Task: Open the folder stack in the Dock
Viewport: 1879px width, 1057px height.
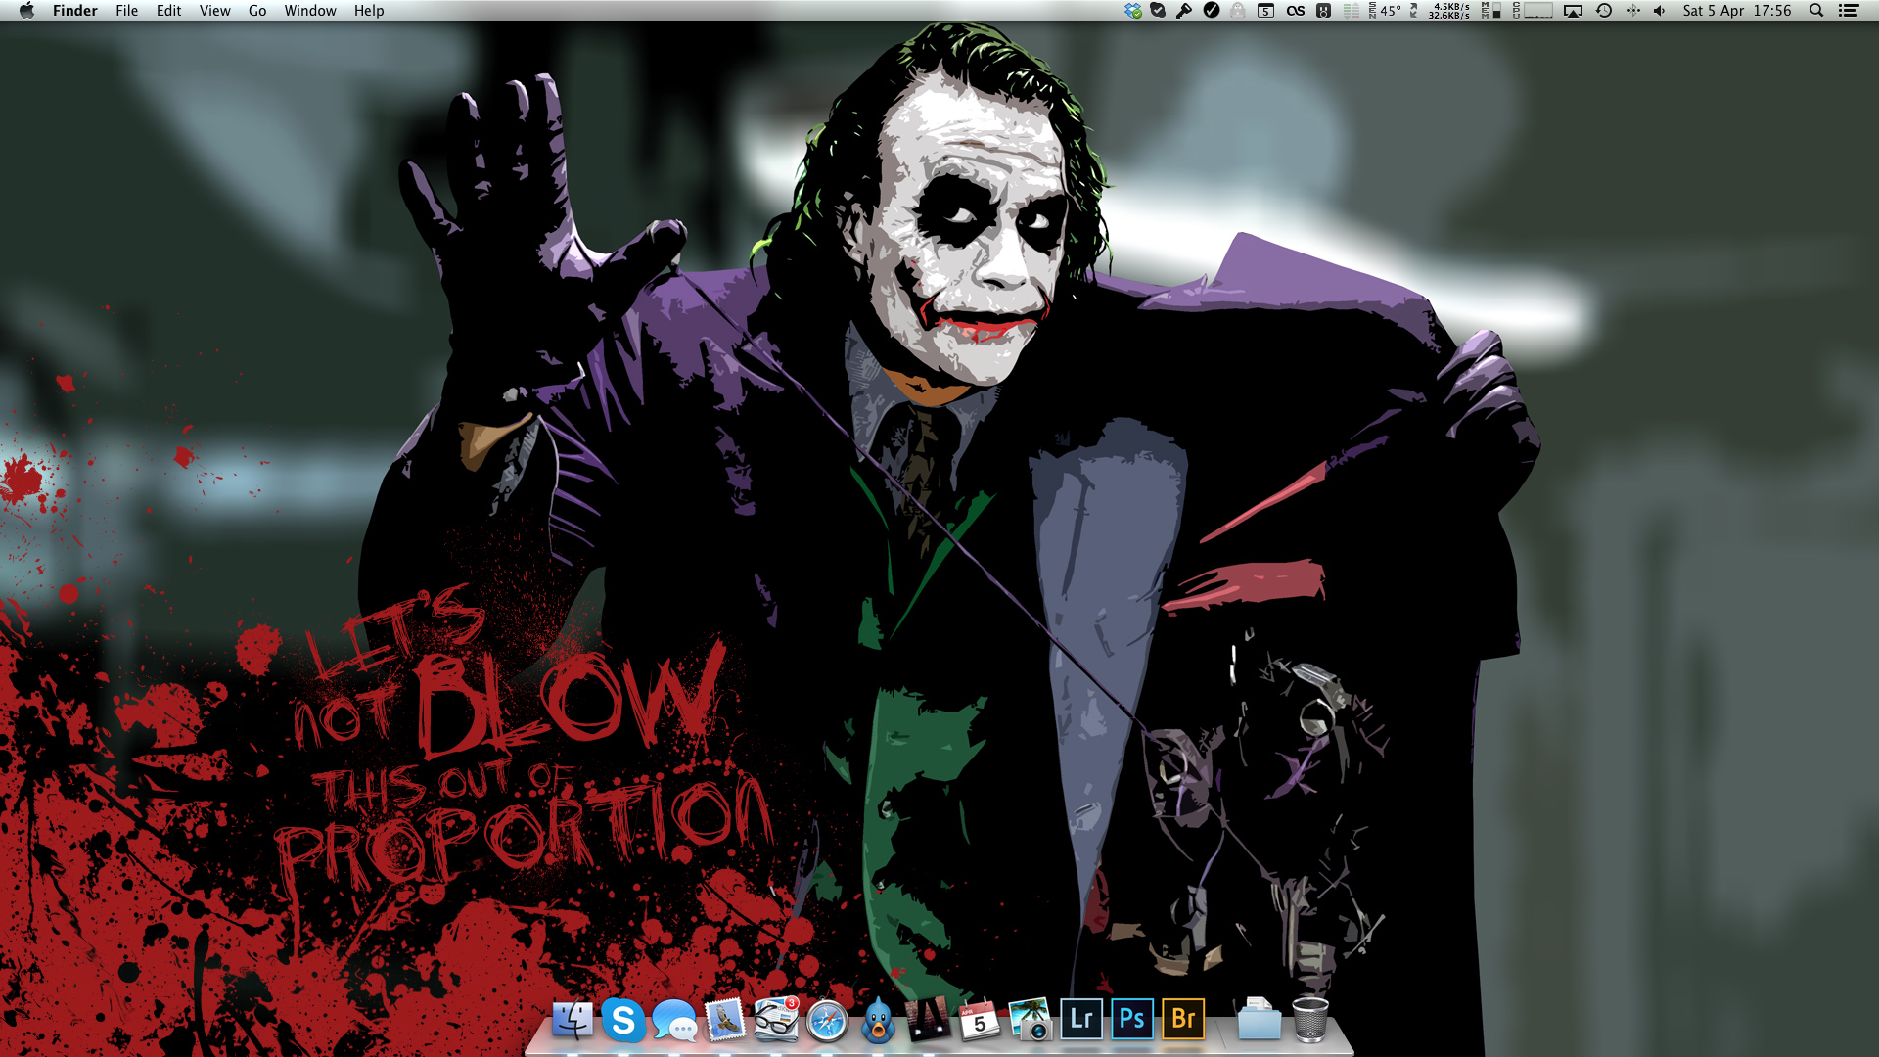Action: [x=1260, y=1021]
